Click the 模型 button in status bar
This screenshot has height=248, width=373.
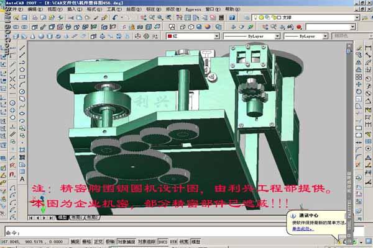(x=196, y=242)
